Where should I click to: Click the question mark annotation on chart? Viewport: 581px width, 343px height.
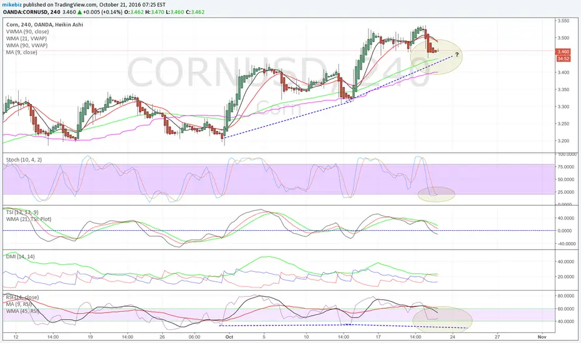(x=457, y=55)
